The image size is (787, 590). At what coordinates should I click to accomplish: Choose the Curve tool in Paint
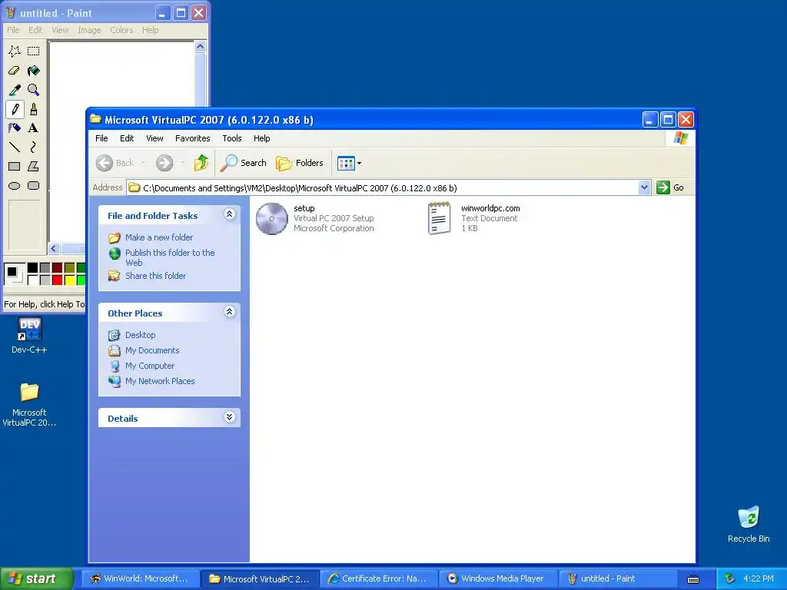click(34, 147)
